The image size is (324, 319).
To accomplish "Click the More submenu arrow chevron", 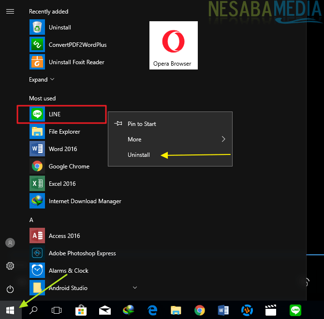I will click(223, 139).
